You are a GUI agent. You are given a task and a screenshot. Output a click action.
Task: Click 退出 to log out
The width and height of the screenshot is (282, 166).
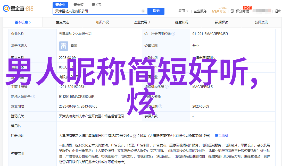[x=278, y=11]
